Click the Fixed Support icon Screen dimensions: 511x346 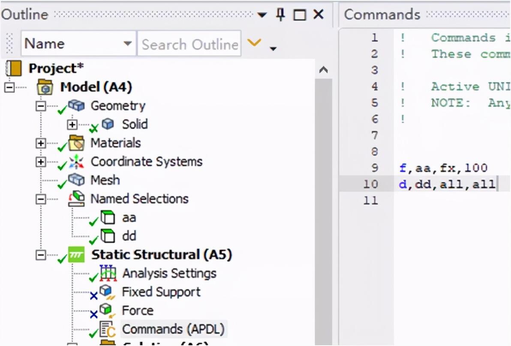pos(107,292)
